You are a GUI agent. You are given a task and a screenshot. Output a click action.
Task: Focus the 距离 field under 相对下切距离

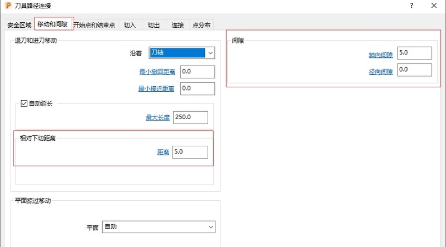click(x=190, y=152)
